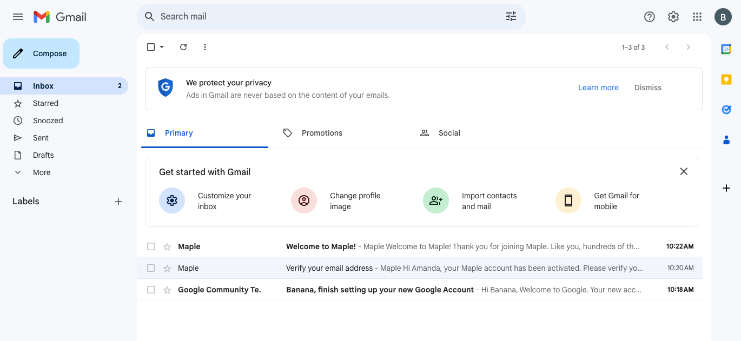Create new label plus icon

click(x=118, y=202)
